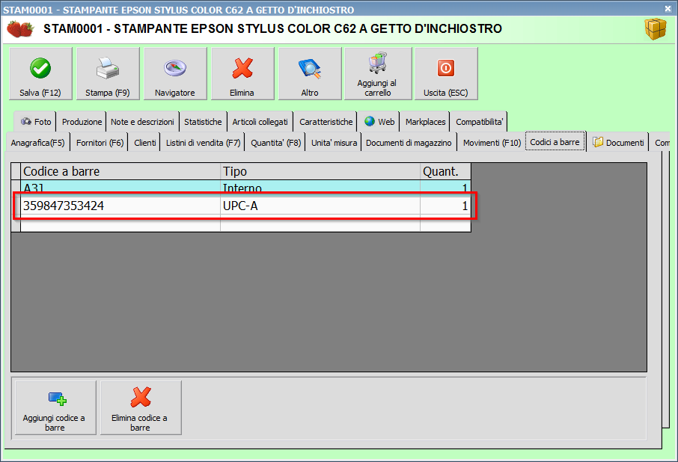Click the printer Stampa (F9) icon
Image resolution: width=678 pixels, height=462 pixels.
[108, 68]
